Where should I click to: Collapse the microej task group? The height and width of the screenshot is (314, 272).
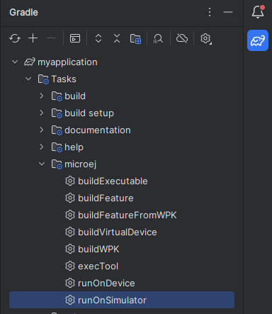(x=42, y=164)
